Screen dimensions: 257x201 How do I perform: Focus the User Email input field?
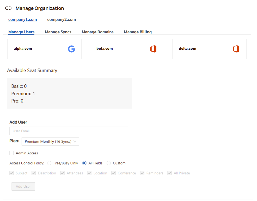point(69,131)
